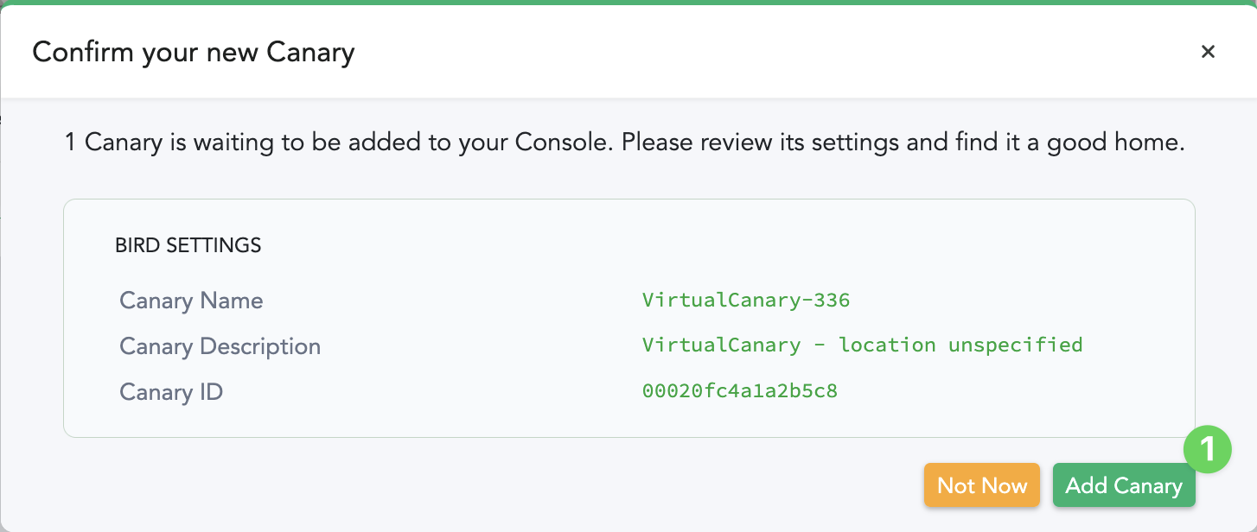Viewport: 1257px width, 532px height.
Task: Dismiss with the Not Now button
Action: (982, 485)
